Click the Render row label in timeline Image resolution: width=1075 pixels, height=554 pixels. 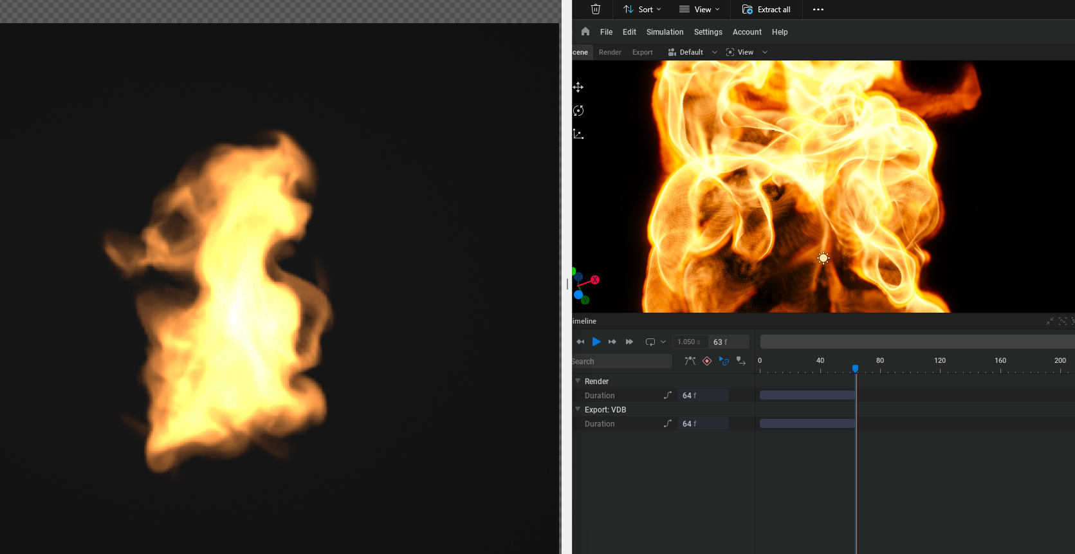(596, 382)
